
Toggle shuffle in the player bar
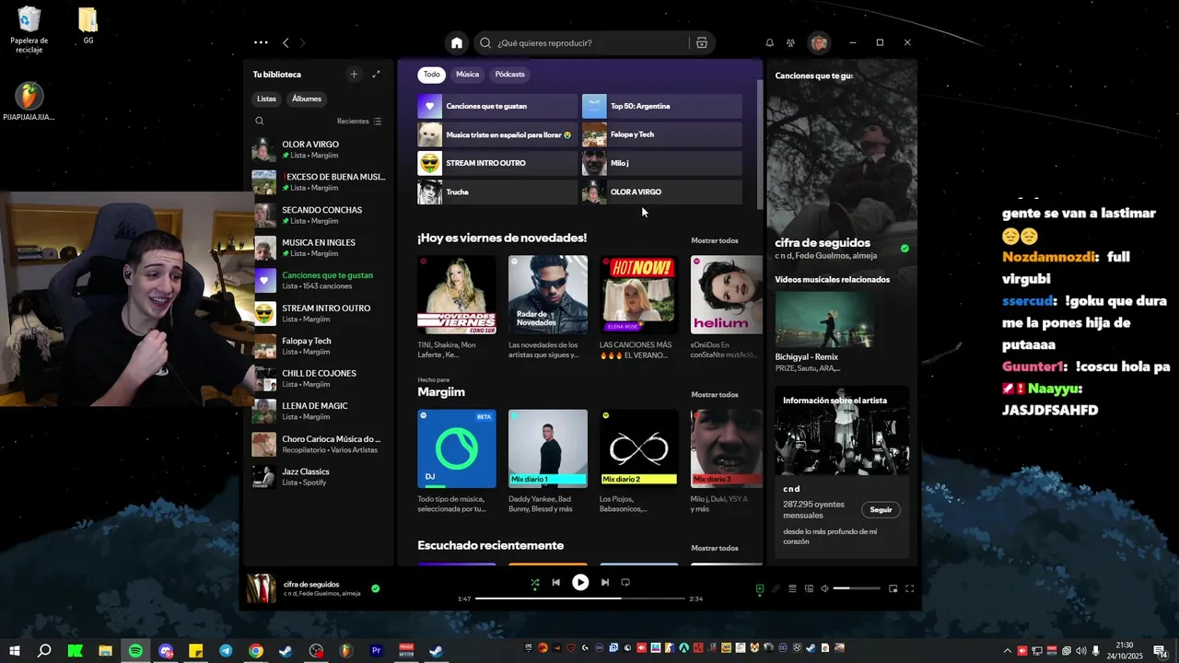(x=535, y=583)
